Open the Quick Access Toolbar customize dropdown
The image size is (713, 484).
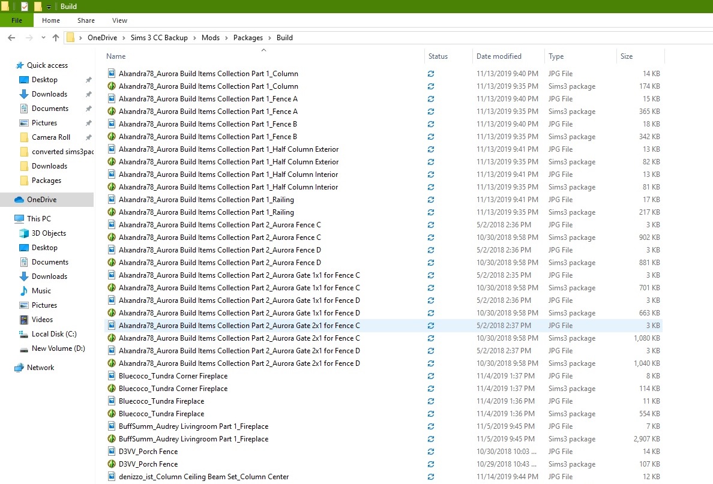(x=49, y=6)
